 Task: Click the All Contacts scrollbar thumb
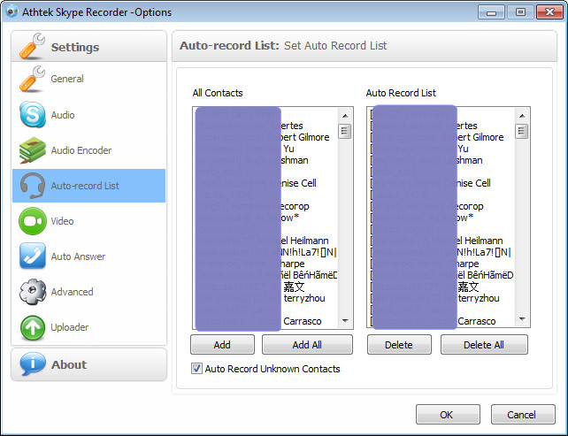point(345,131)
